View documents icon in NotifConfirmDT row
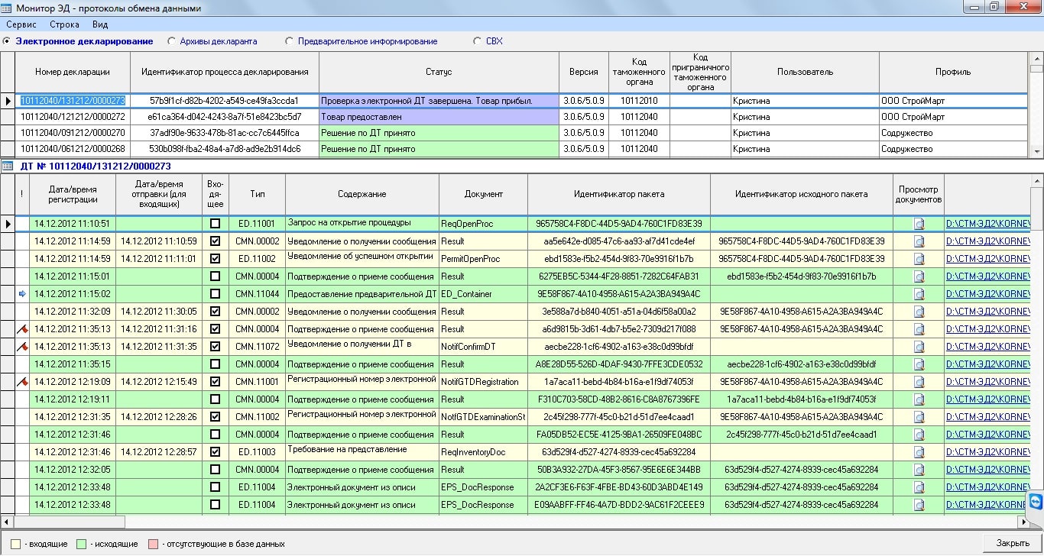The width and height of the screenshot is (1044, 556). coord(919,347)
